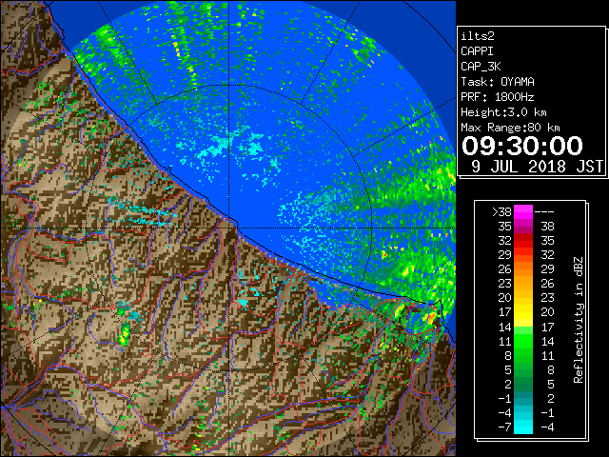Select the date '9 JUL 2018 JST'
This screenshot has width=609, height=457.
(x=537, y=167)
